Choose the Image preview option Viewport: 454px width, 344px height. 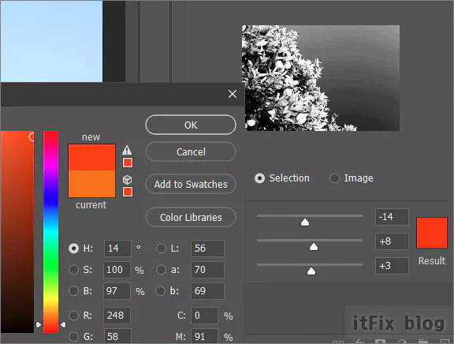coord(334,178)
